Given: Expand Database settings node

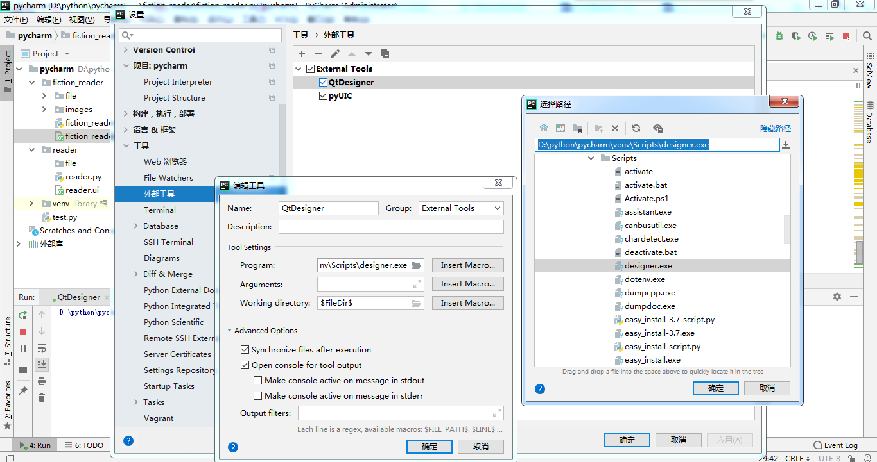Looking at the screenshot, I should pyautogui.click(x=136, y=226).
